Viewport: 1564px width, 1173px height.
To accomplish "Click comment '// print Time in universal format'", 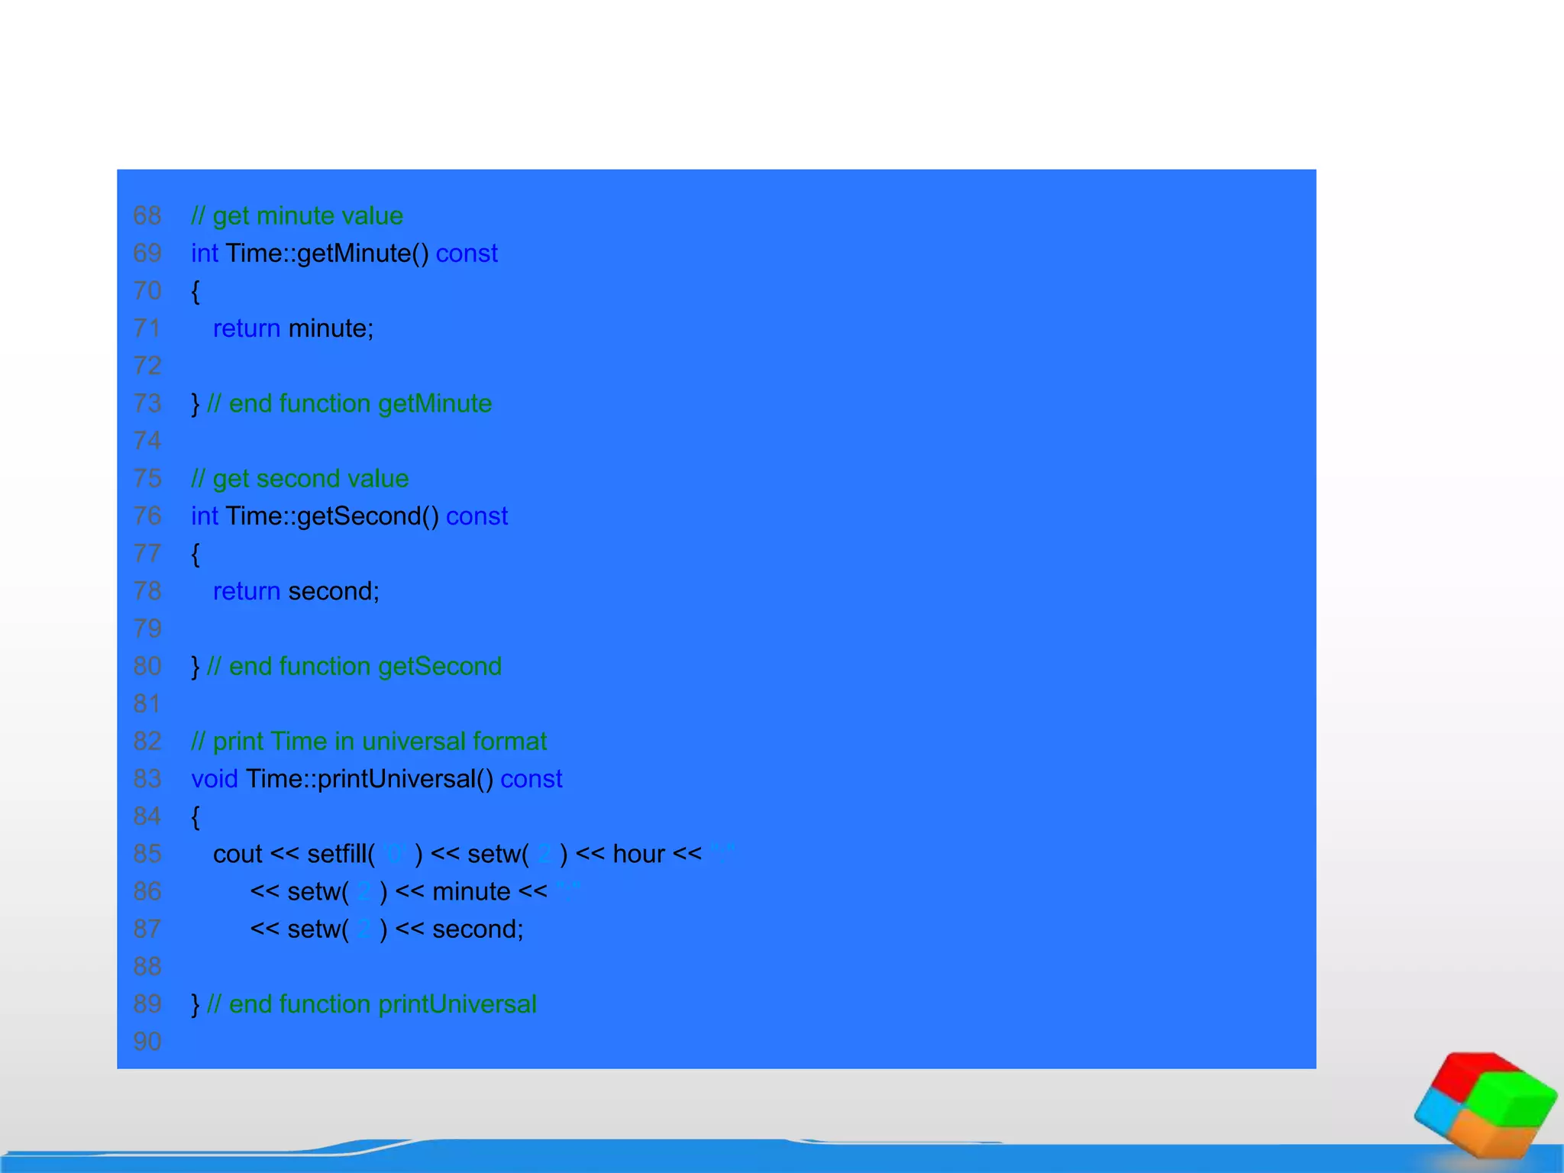I will pyautogui.click(x=369, y=742).
